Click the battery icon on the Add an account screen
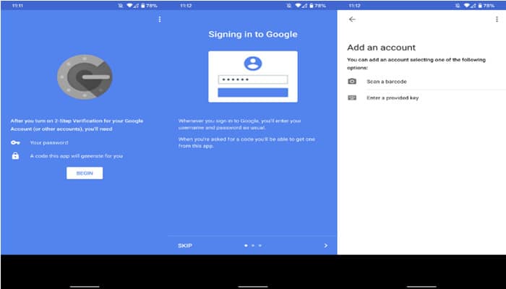 480,6
